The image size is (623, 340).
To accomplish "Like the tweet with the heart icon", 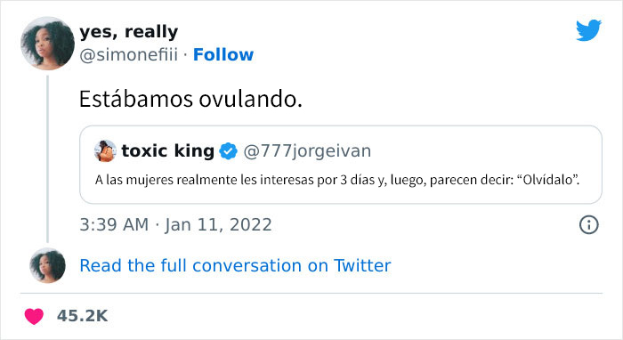I will tap(34, 316).
